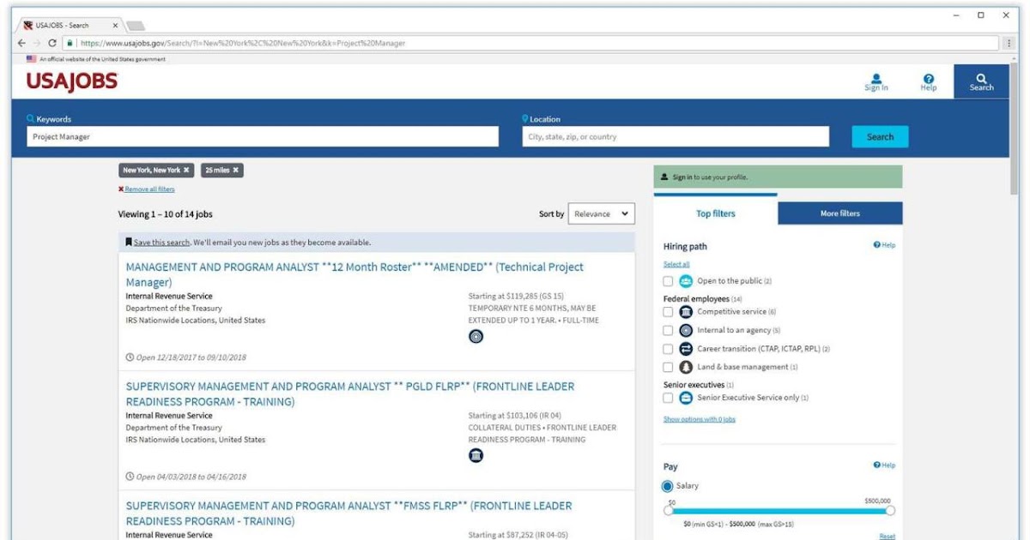Image resolution: width=1030 pixels, height=540 pixels.
Task: Remove the New York, New York filter tag
Action: 186,170
